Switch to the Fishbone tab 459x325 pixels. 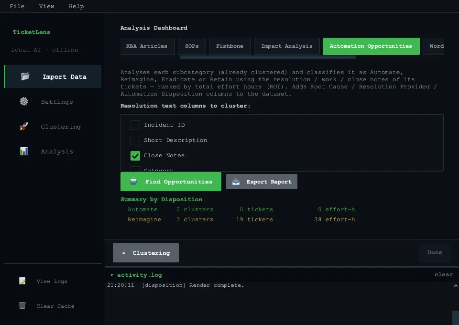230,46
